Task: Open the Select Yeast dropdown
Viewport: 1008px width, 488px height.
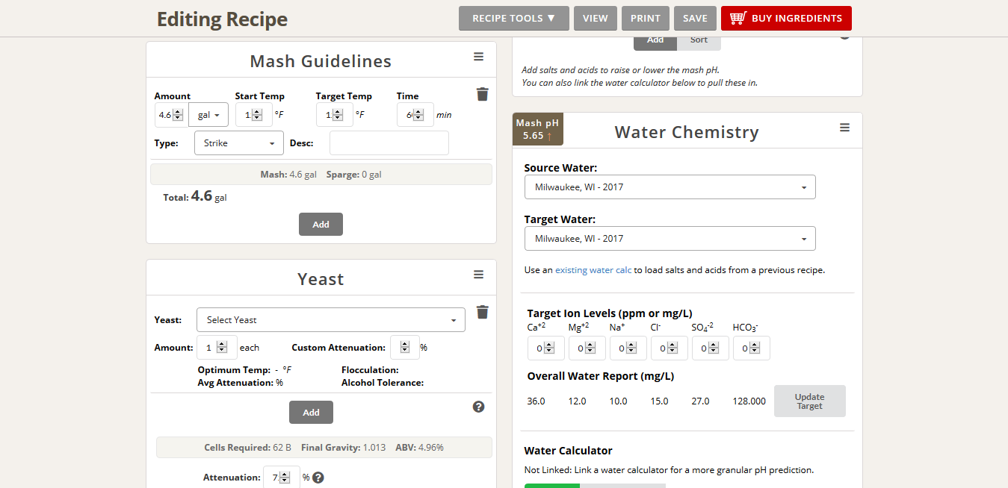Action: (x=330, y=320)
